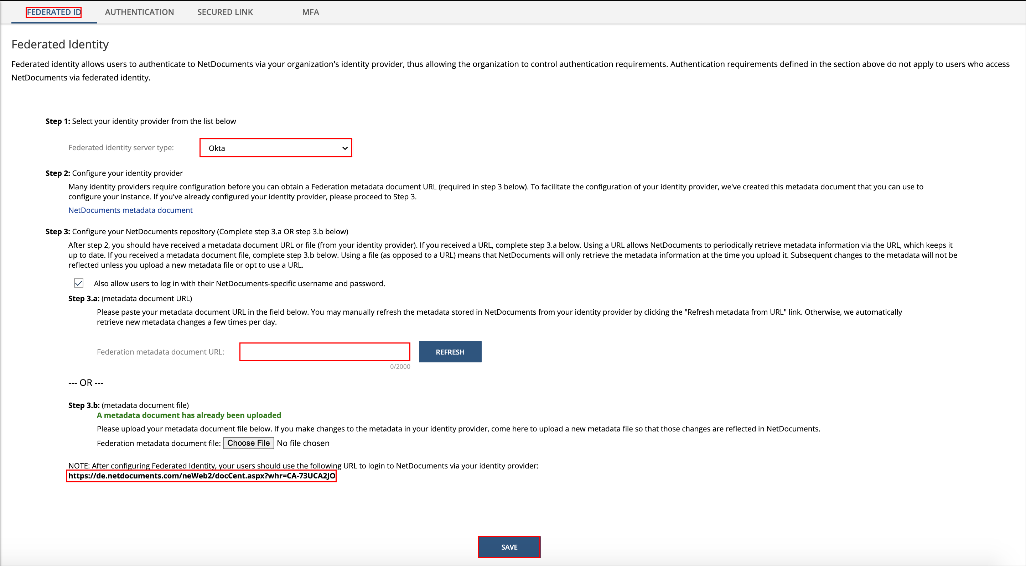This screenshot has width=1026, height=566.
Task: Toggle the allow NetDocuments-specific login checkbox
Action: (79, 283)
